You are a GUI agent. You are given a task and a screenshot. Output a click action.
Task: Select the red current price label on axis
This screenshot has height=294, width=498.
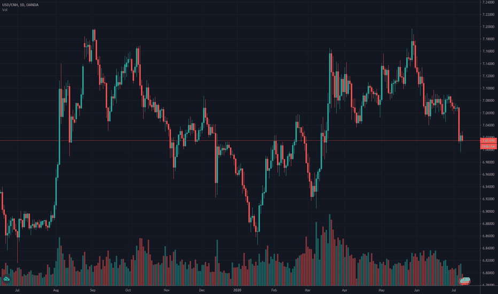(488, 141)
